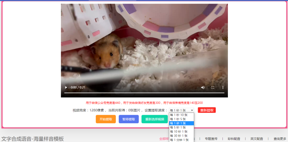
Task: Collapse the extraction speed dropdown arrow
Action: 192,110
